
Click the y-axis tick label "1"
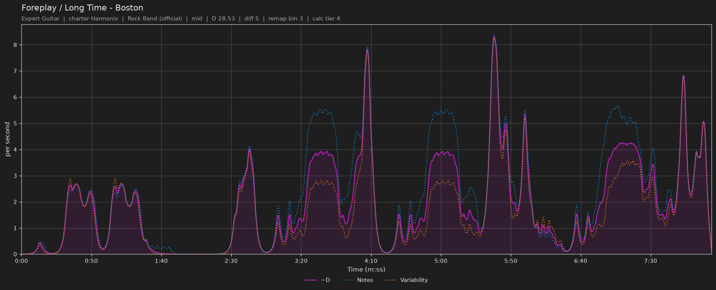coord(16,229)
